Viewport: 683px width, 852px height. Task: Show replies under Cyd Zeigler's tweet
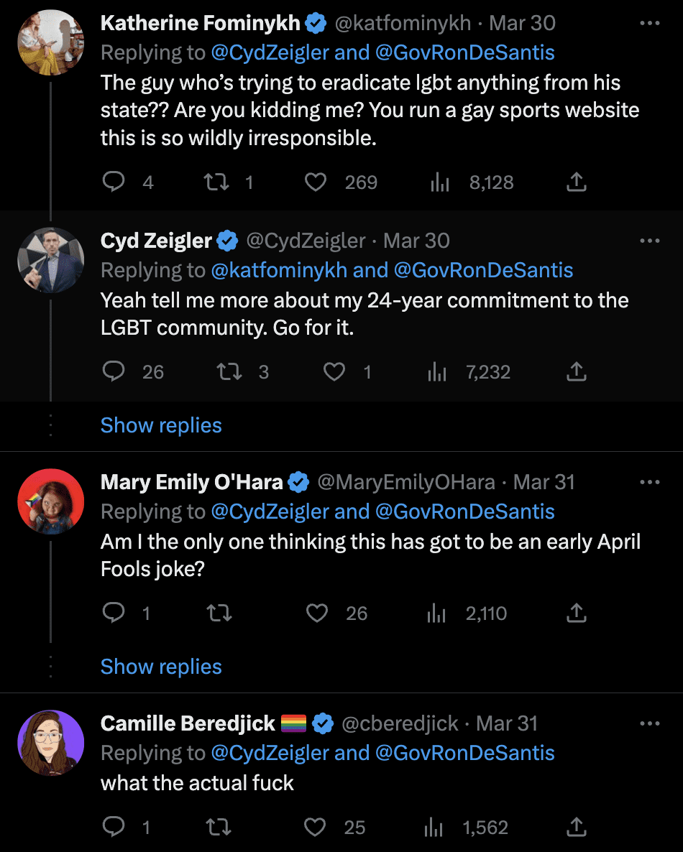161,425
